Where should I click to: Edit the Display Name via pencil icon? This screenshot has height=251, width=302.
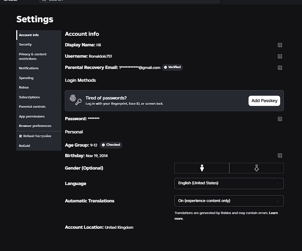[280, 45]
